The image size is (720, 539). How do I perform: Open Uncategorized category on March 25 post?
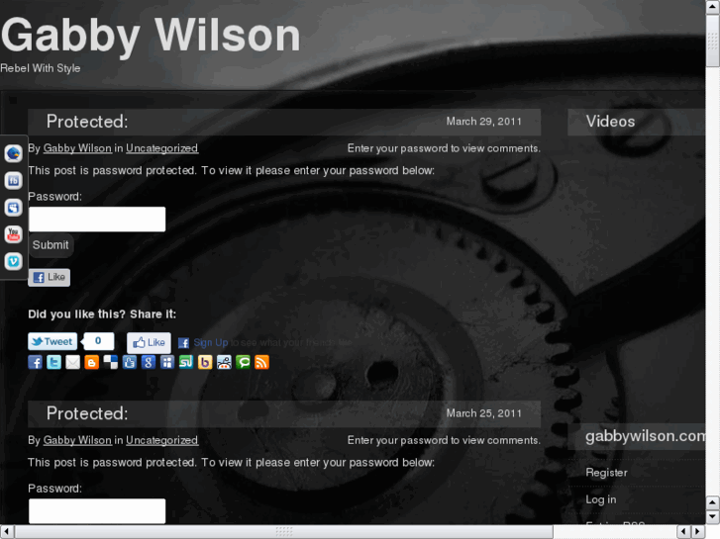coord(161,440)
